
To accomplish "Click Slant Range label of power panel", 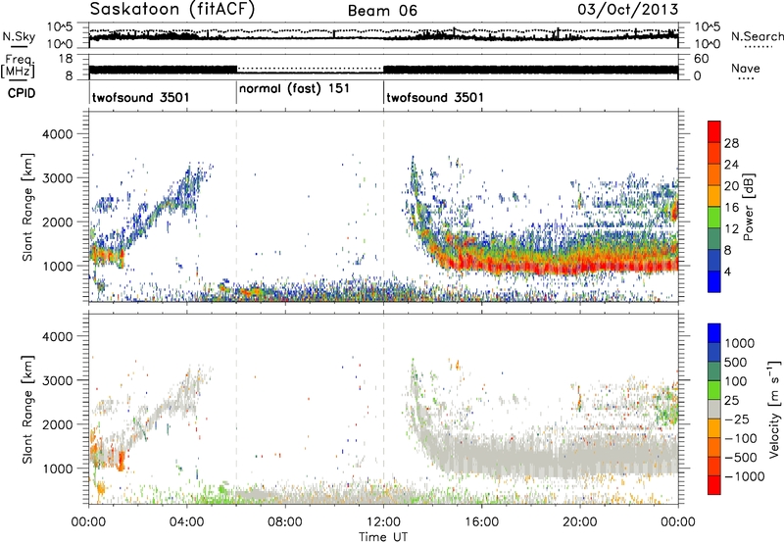I will coord(27,207).
